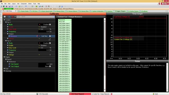Select Not in Use in the resource list
Viewport: 169px width, 95px height.
(x=65, y=22)
